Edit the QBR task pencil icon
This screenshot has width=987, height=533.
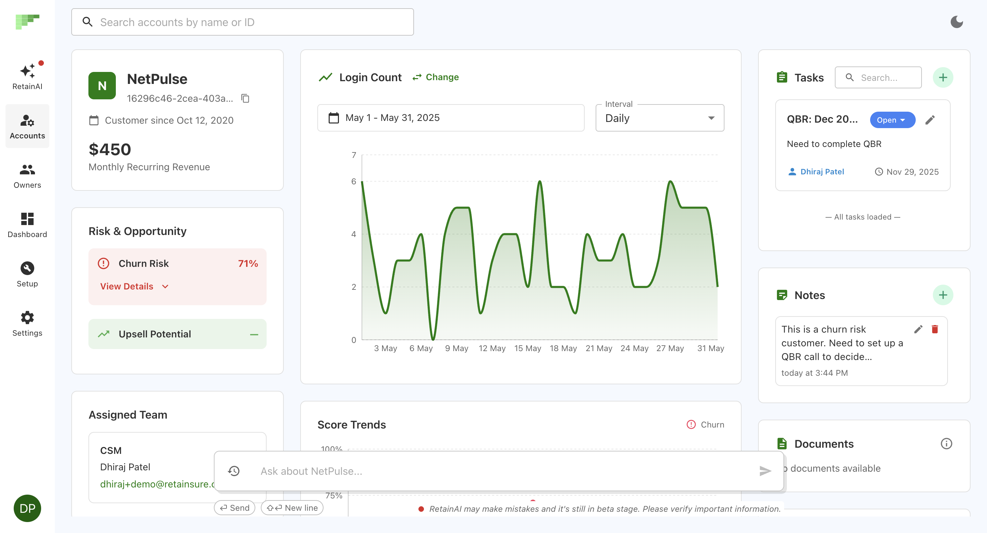tap(930, 120)
